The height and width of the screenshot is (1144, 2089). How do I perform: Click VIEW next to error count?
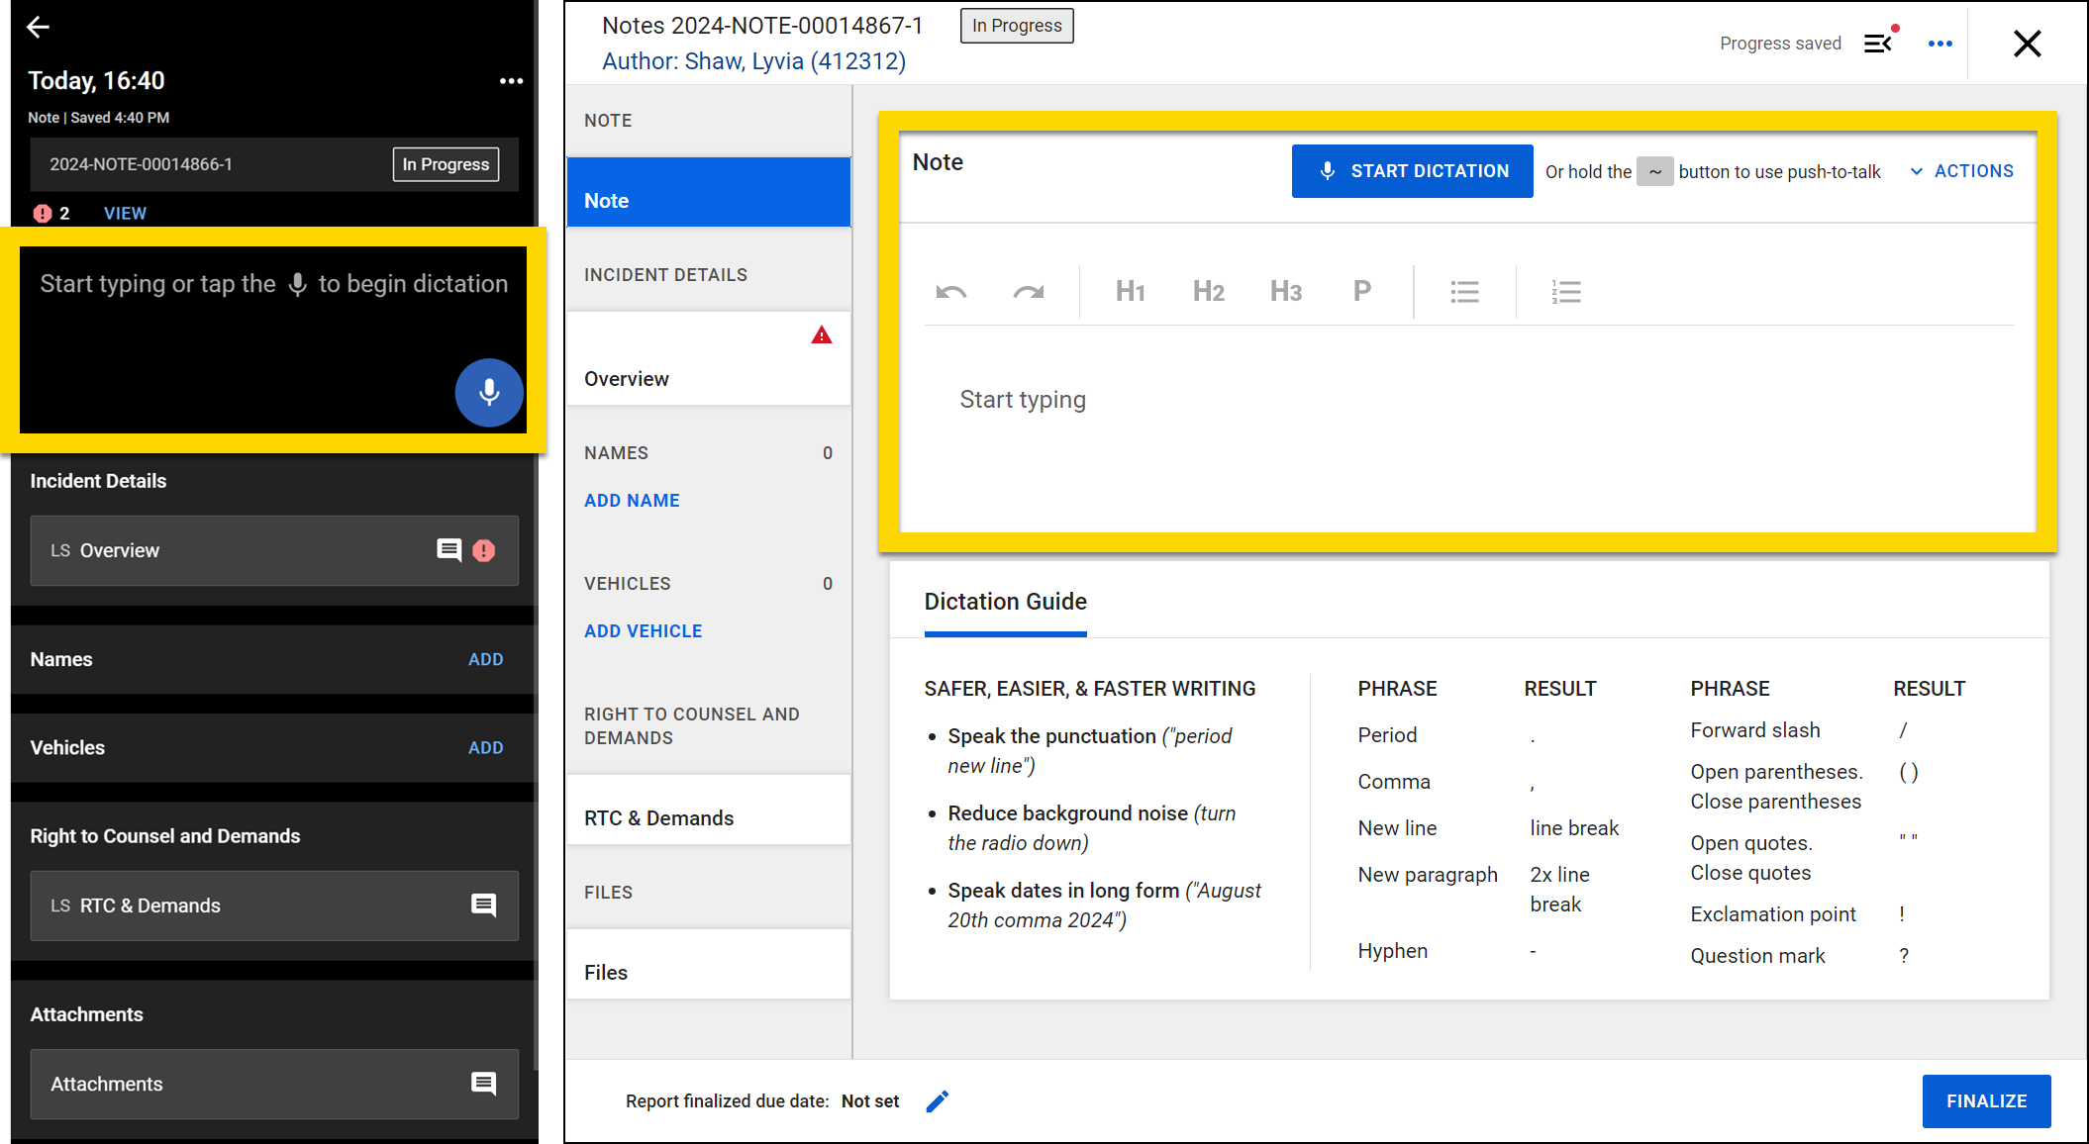(x=125, y=213)
